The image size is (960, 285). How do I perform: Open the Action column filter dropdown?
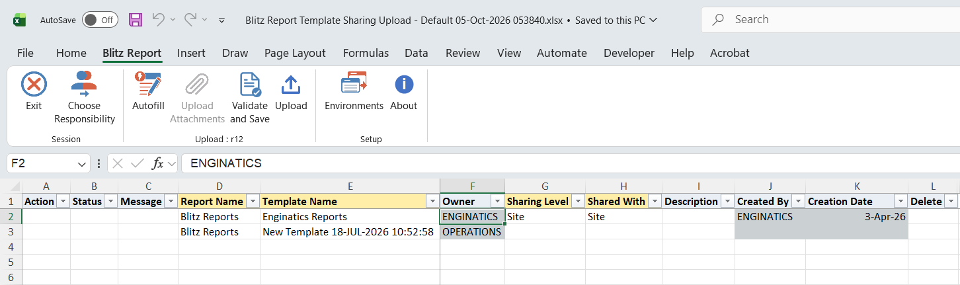pos(63,201)
